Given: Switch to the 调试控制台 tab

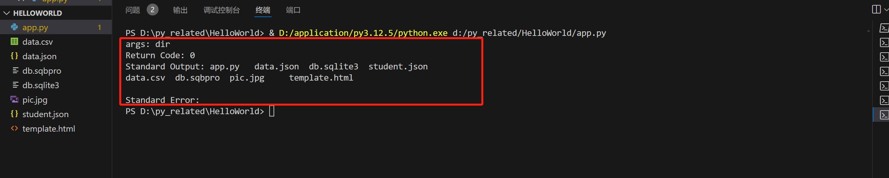Looking at the screenshot, I should tap(222, 10).
